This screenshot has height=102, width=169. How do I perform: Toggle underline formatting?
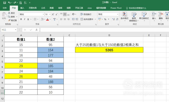[28, 19]
